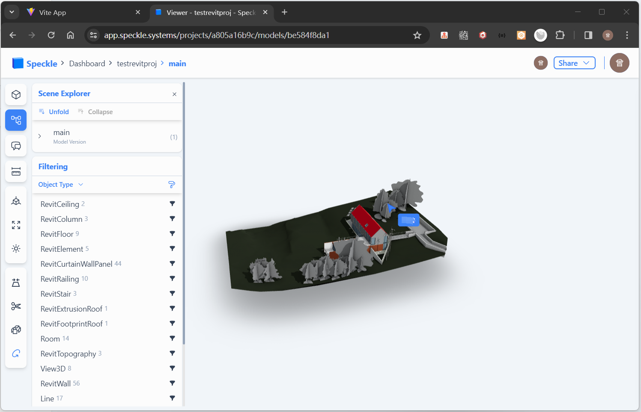Activate the Measure ruler tool

coord(16,171)
